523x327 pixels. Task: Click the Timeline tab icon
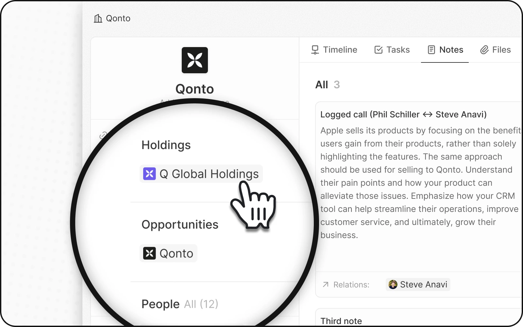[x=315, y=50]
